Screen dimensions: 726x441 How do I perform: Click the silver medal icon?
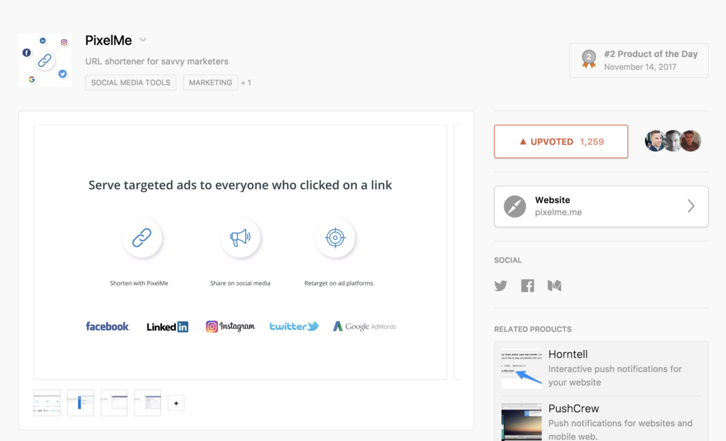[589, 59]
